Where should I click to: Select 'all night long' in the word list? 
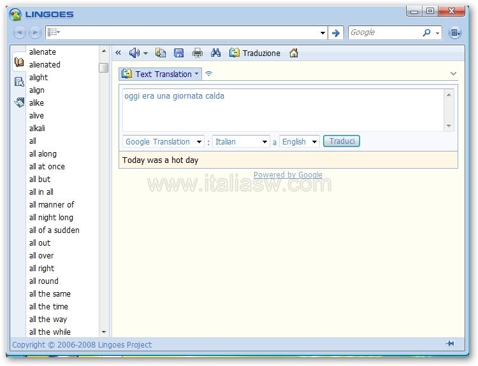tap(51, 218)
